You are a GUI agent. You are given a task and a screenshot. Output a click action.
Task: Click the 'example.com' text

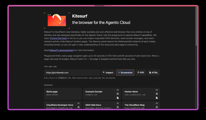pos(91,95)
